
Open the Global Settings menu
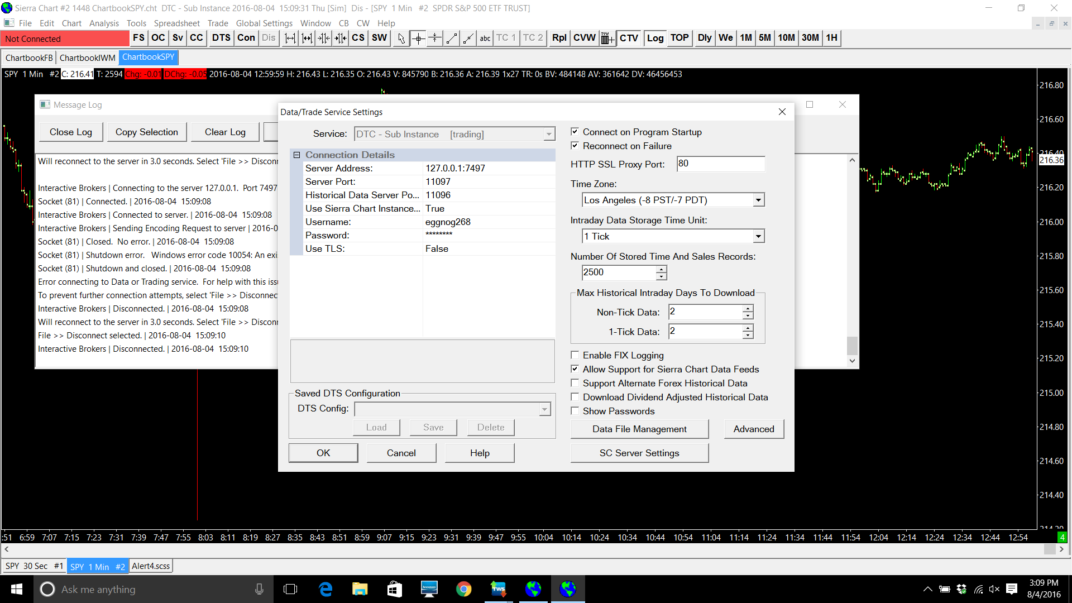264,23
